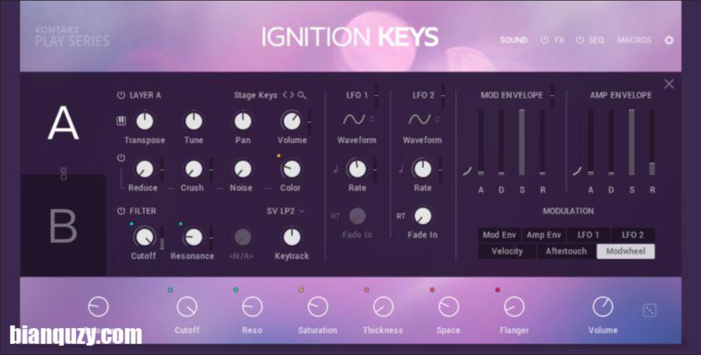Select Modwheel modulation source
Image resolution: width=701 pixels, height=355 pixels.
(626, 251)
